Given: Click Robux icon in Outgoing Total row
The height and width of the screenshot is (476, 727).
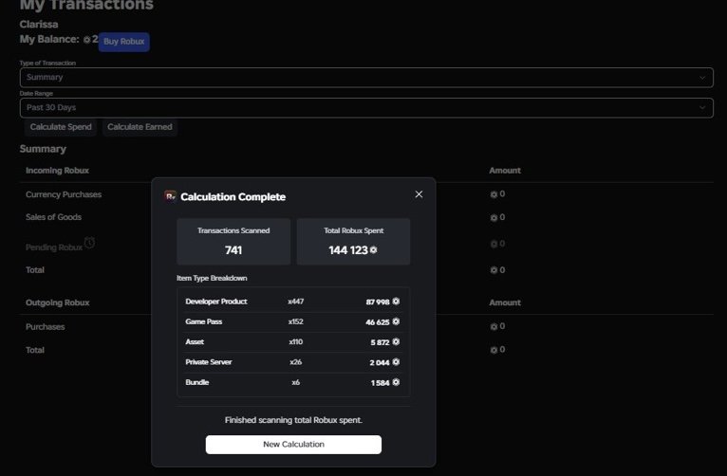Looking at the screenshot, I should (494, 350).
